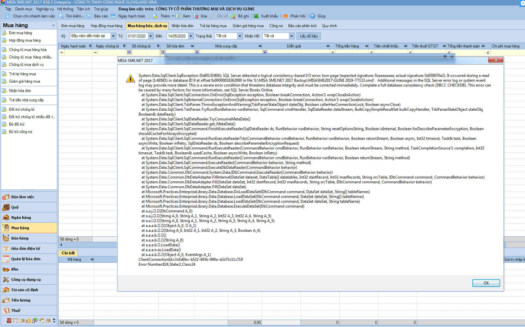Open the Tiền lương module
Viewport: 525px width, 327px height.
[29, 300]
